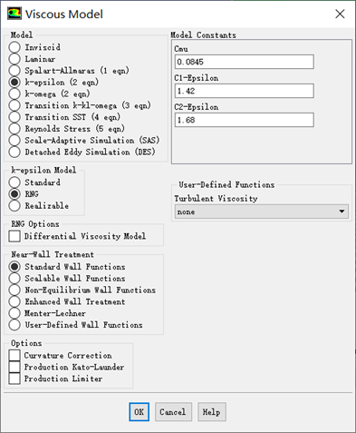Select k-omega (2 eqn) model
This screenshot has width=356, height=433.
(x=14, y=93)
